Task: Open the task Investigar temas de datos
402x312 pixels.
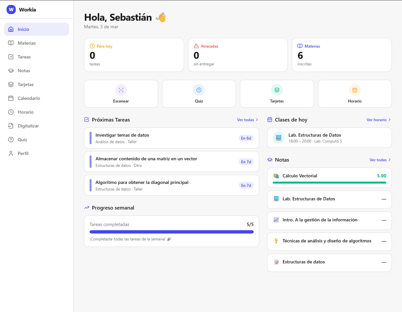Action: 172,138
